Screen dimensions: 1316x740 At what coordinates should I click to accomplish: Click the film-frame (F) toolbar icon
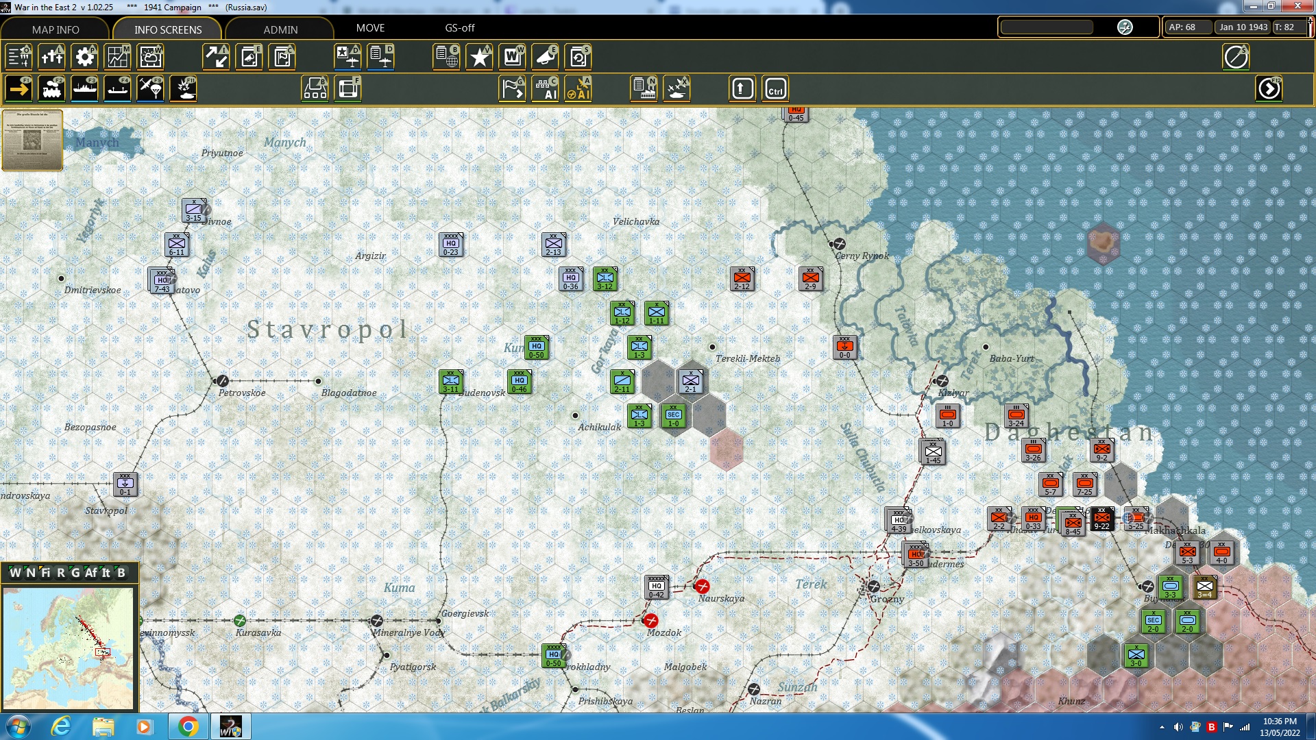tap(348, 88)
